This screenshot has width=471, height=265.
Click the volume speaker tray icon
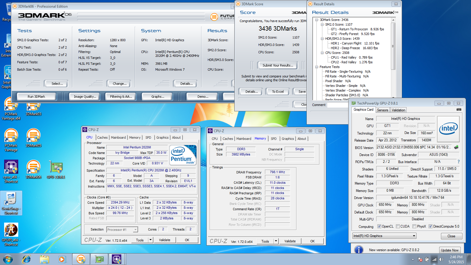(441, 259)
